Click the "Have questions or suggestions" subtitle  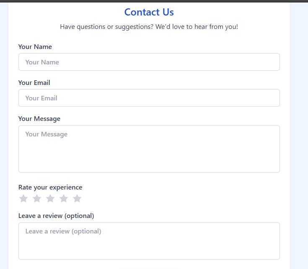click(x=149, y=27)
